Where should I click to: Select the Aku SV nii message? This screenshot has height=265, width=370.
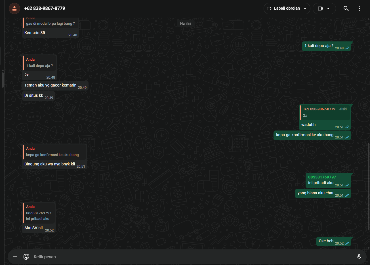click(x=33, y=228)
